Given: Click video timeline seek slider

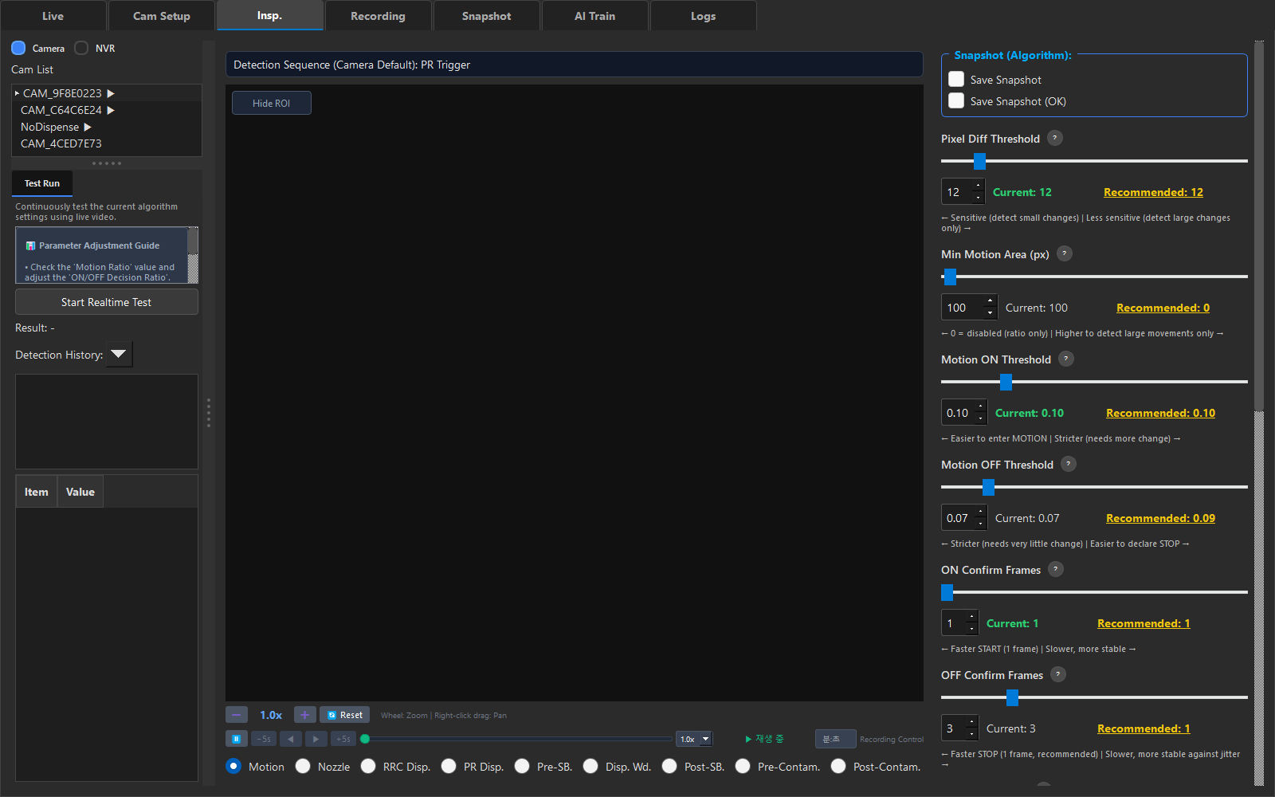Looking at the screenshot, I should [518, 739].
